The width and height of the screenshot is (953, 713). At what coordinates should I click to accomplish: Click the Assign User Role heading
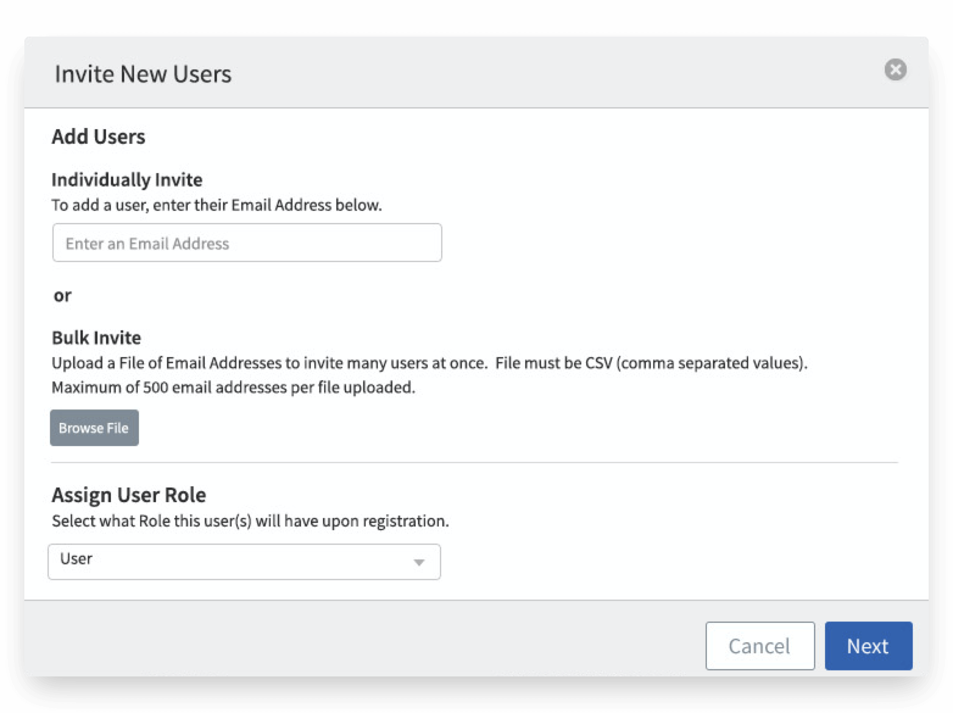[129, 495]
